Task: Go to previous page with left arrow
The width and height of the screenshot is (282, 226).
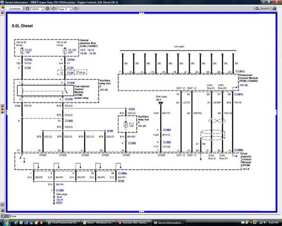Action: point(54,9)
